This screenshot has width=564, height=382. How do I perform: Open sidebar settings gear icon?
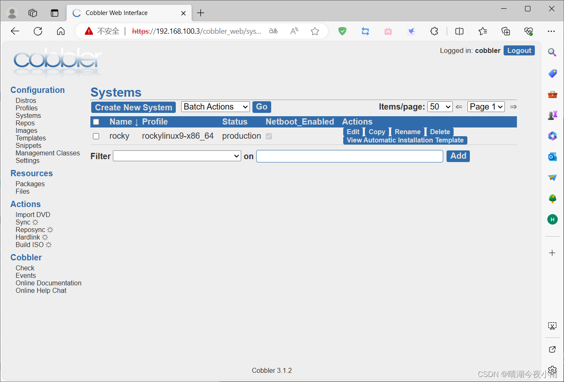pyautogui.click(x=552, y=370)
